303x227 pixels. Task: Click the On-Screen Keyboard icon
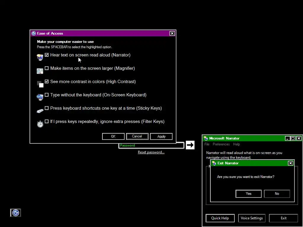40,97
